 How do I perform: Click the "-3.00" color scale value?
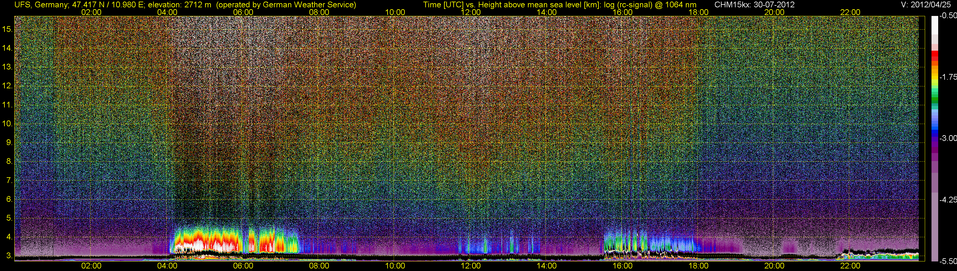[x=948, y=138]
